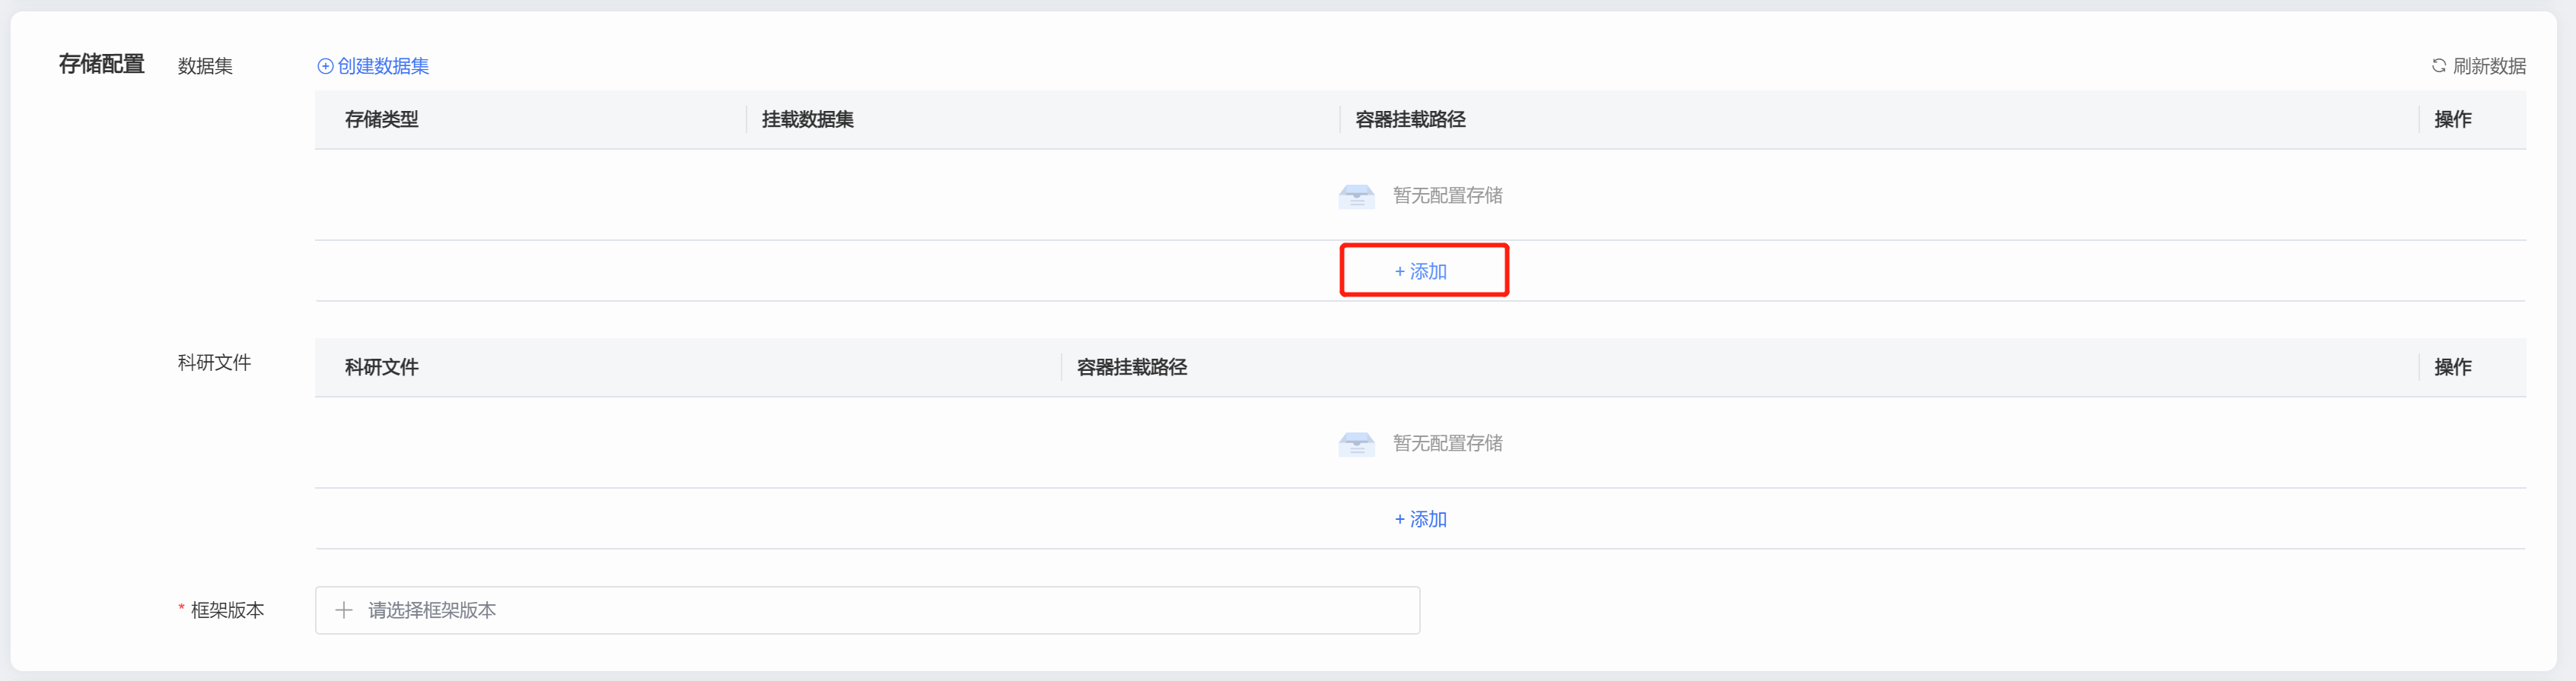Viewport: 2576px width, 681px height.
Task: Click the plus-circle icon beside 创建数据集
Action: 325,66
